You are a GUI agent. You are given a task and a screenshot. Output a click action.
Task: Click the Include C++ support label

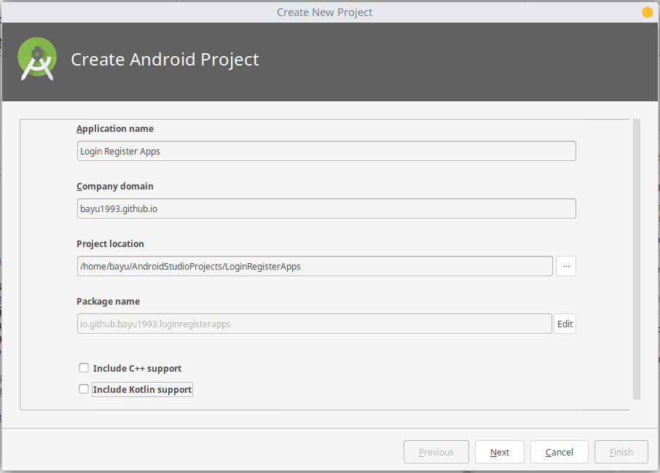pos(137,369)
